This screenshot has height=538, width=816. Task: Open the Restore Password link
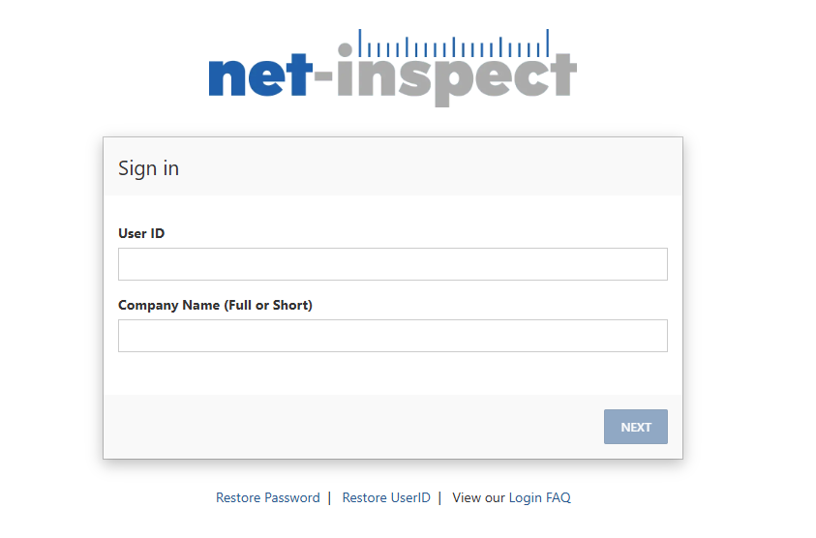[267, 498]
